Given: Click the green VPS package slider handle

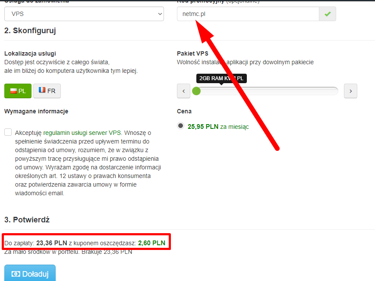Looking at the screenshot, I should [196, 91].
